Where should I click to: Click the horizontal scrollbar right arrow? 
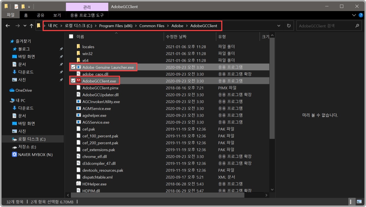pos(266,195)
